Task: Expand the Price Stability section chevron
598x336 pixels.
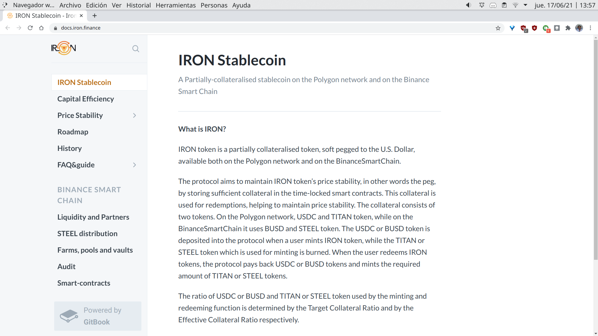Action: [x=135, y=115]
